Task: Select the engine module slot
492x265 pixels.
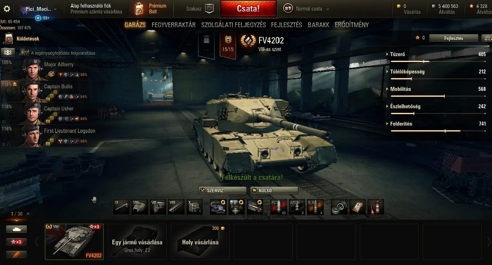Action: pyautogui.click(x=158, y=207)
